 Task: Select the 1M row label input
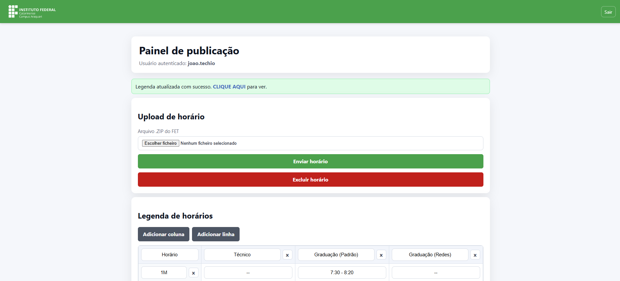(164, 273)
